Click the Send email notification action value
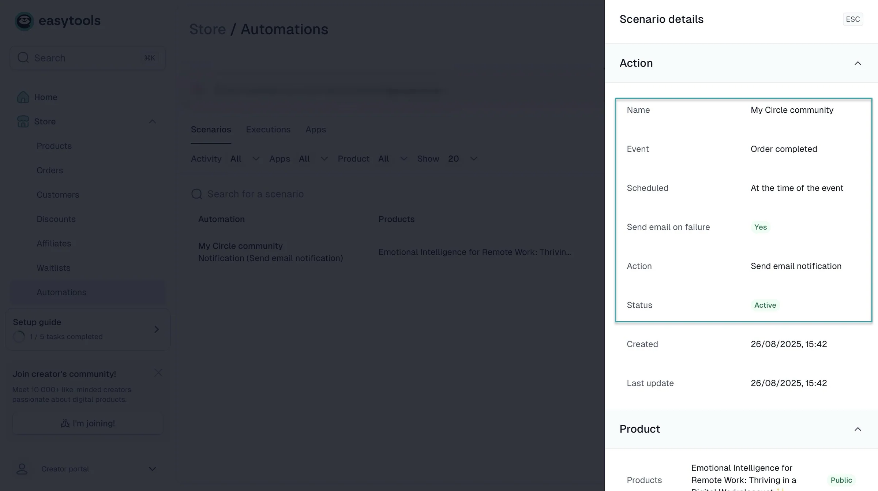The width and height of the screenshot is (878, 491). click(x=796, y=266)
